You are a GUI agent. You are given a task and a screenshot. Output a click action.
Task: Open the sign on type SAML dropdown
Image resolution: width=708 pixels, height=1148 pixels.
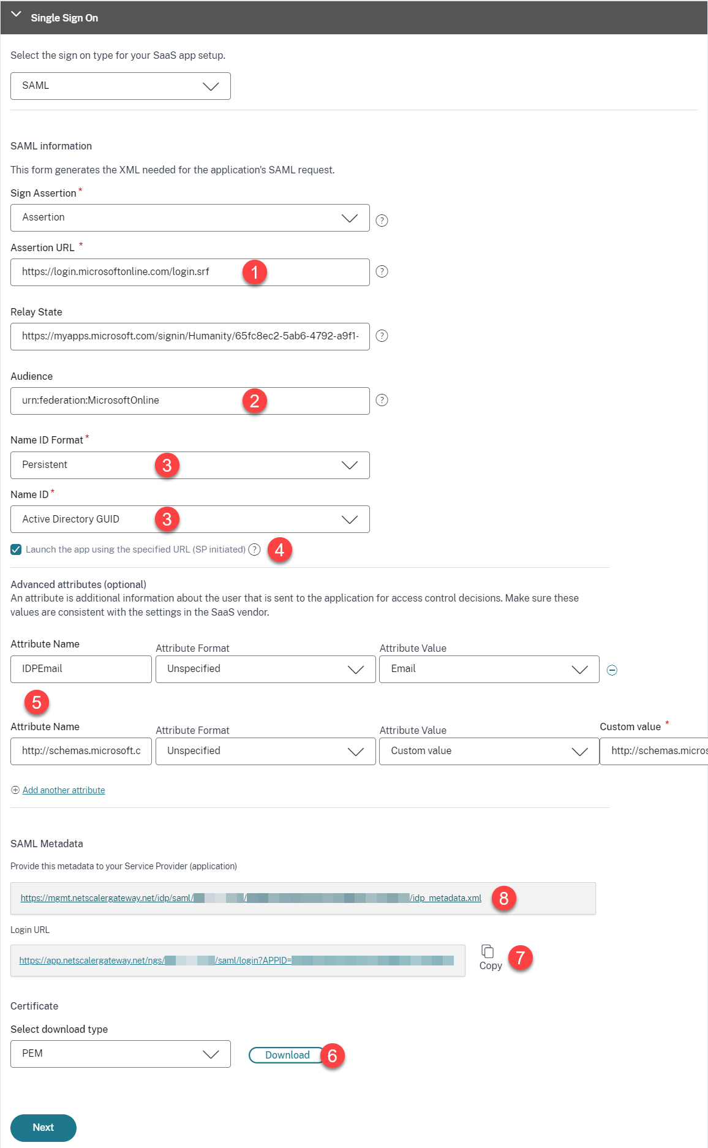(120, 86)
